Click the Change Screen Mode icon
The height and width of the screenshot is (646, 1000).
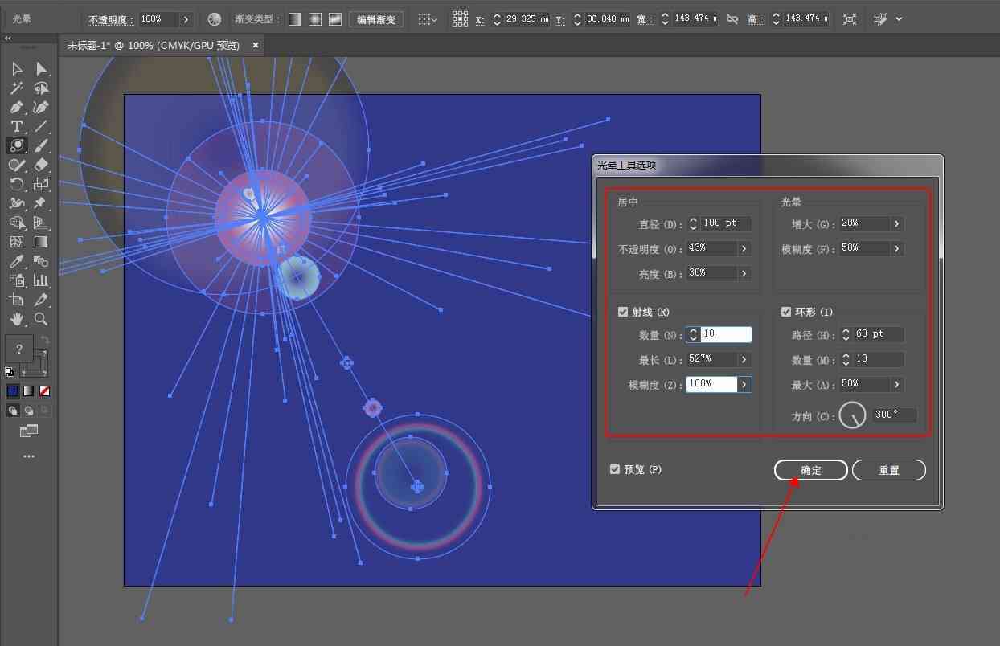pos(29,432)
